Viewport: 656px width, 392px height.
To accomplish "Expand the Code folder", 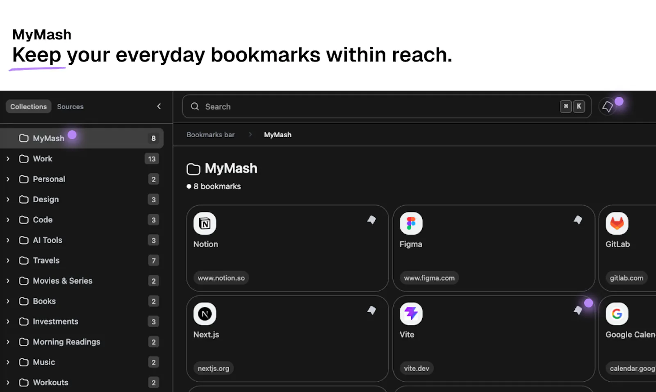I will coord(8,220).
